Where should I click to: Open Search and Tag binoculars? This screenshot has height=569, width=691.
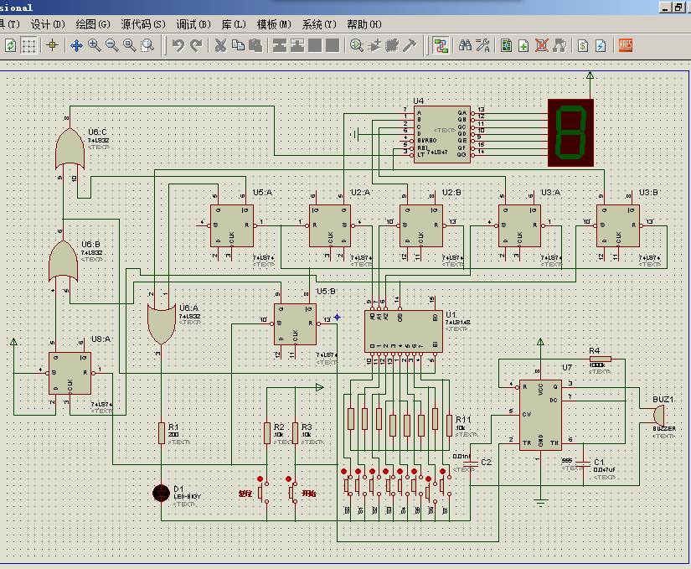tap(465, 45)
